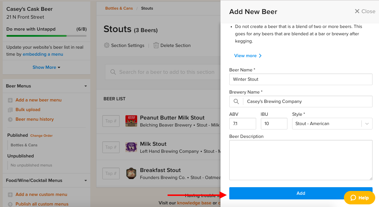
Task: Click the search for a beer field
Action: click(163, 72)
